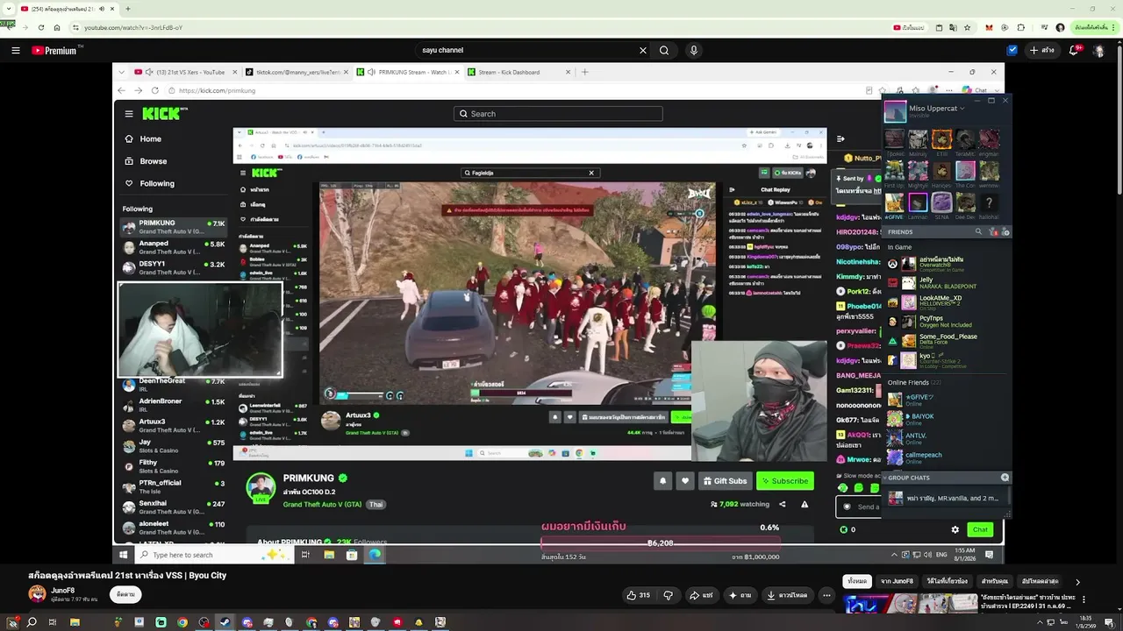Start voice search with the microphone icon
The width and height of the screenshot is (1123, 631).
click(x=694, y=51)
